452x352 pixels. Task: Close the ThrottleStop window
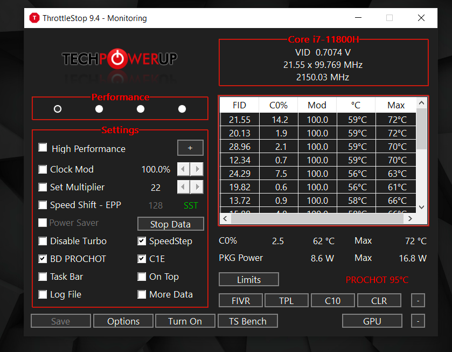(421, 18)
